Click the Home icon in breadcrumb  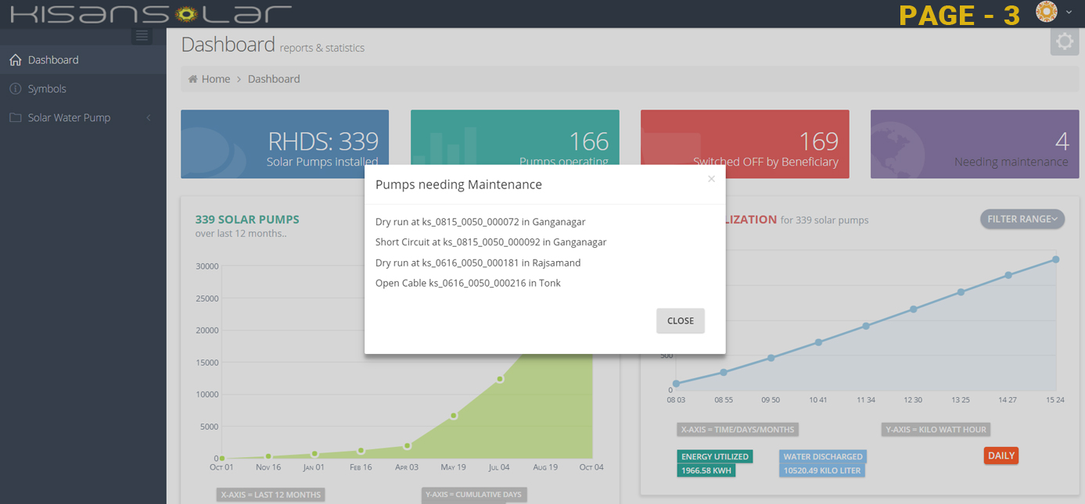[193, 79]
